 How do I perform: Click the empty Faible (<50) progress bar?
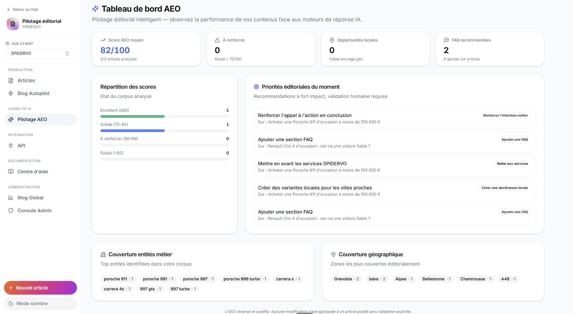point(165,159)
